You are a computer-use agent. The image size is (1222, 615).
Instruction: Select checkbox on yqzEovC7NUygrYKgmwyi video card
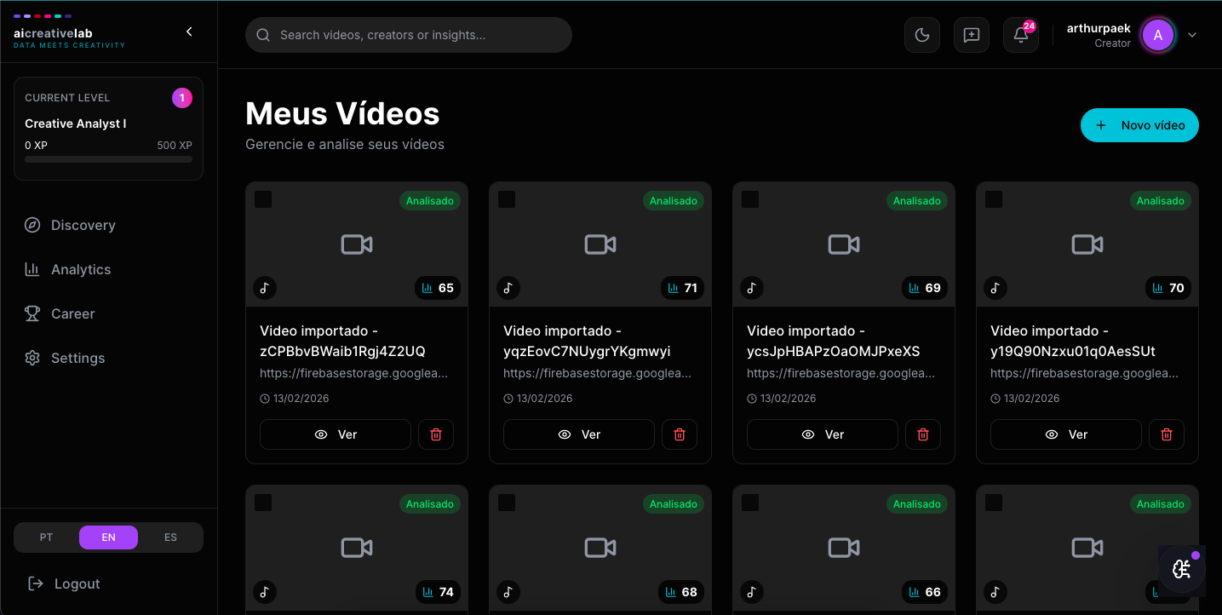[x=507, y=199]
